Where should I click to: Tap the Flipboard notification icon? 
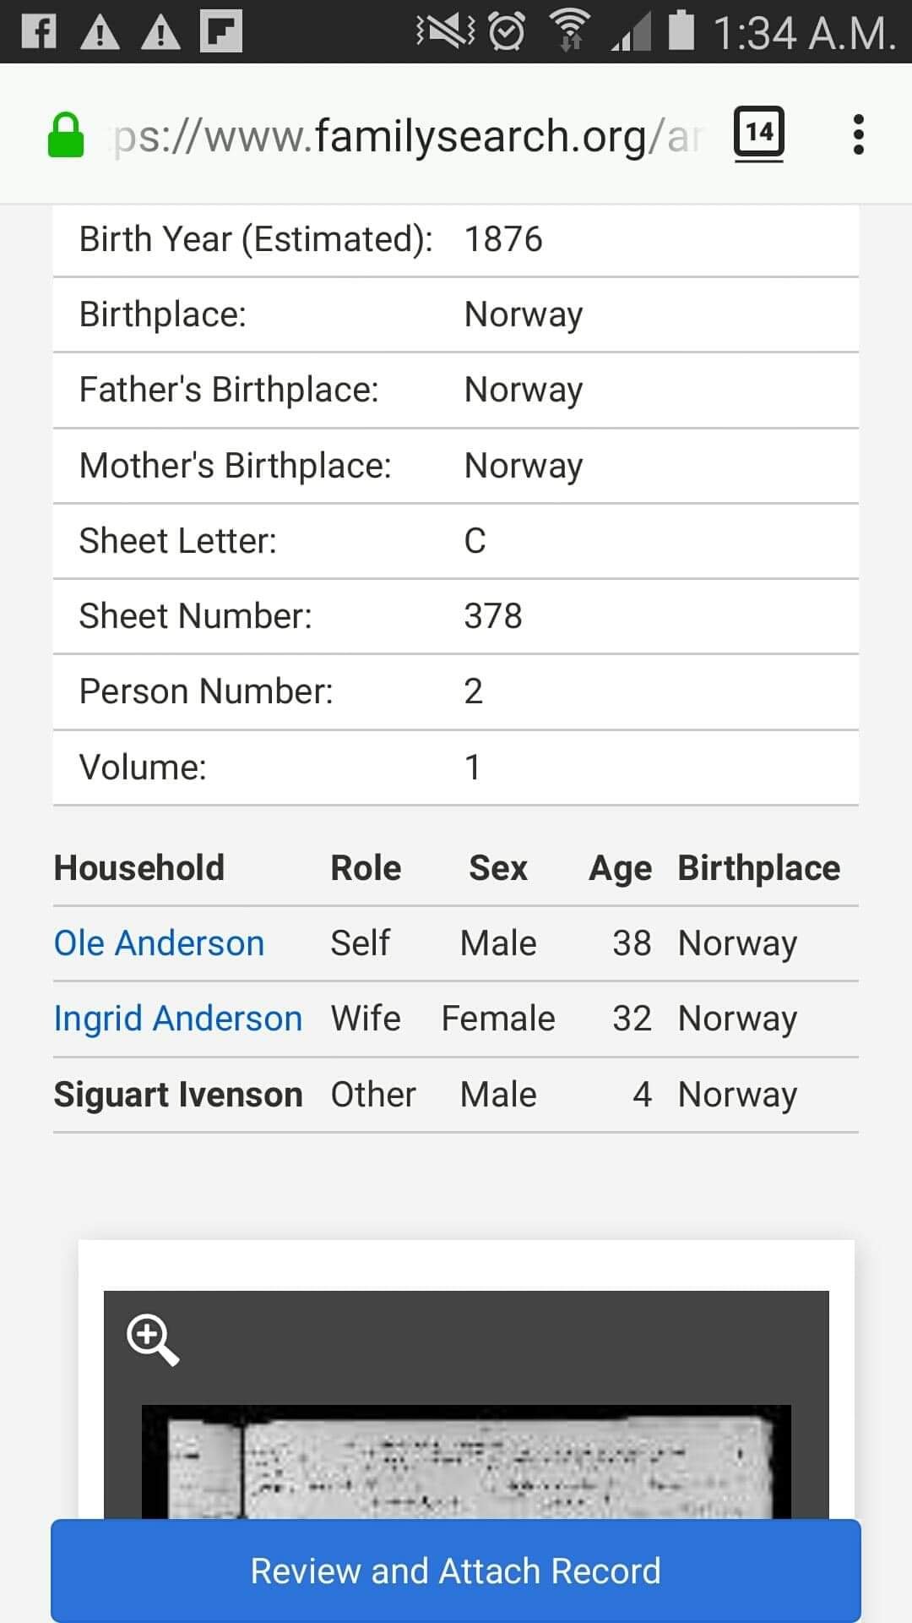tap(221, 32)
